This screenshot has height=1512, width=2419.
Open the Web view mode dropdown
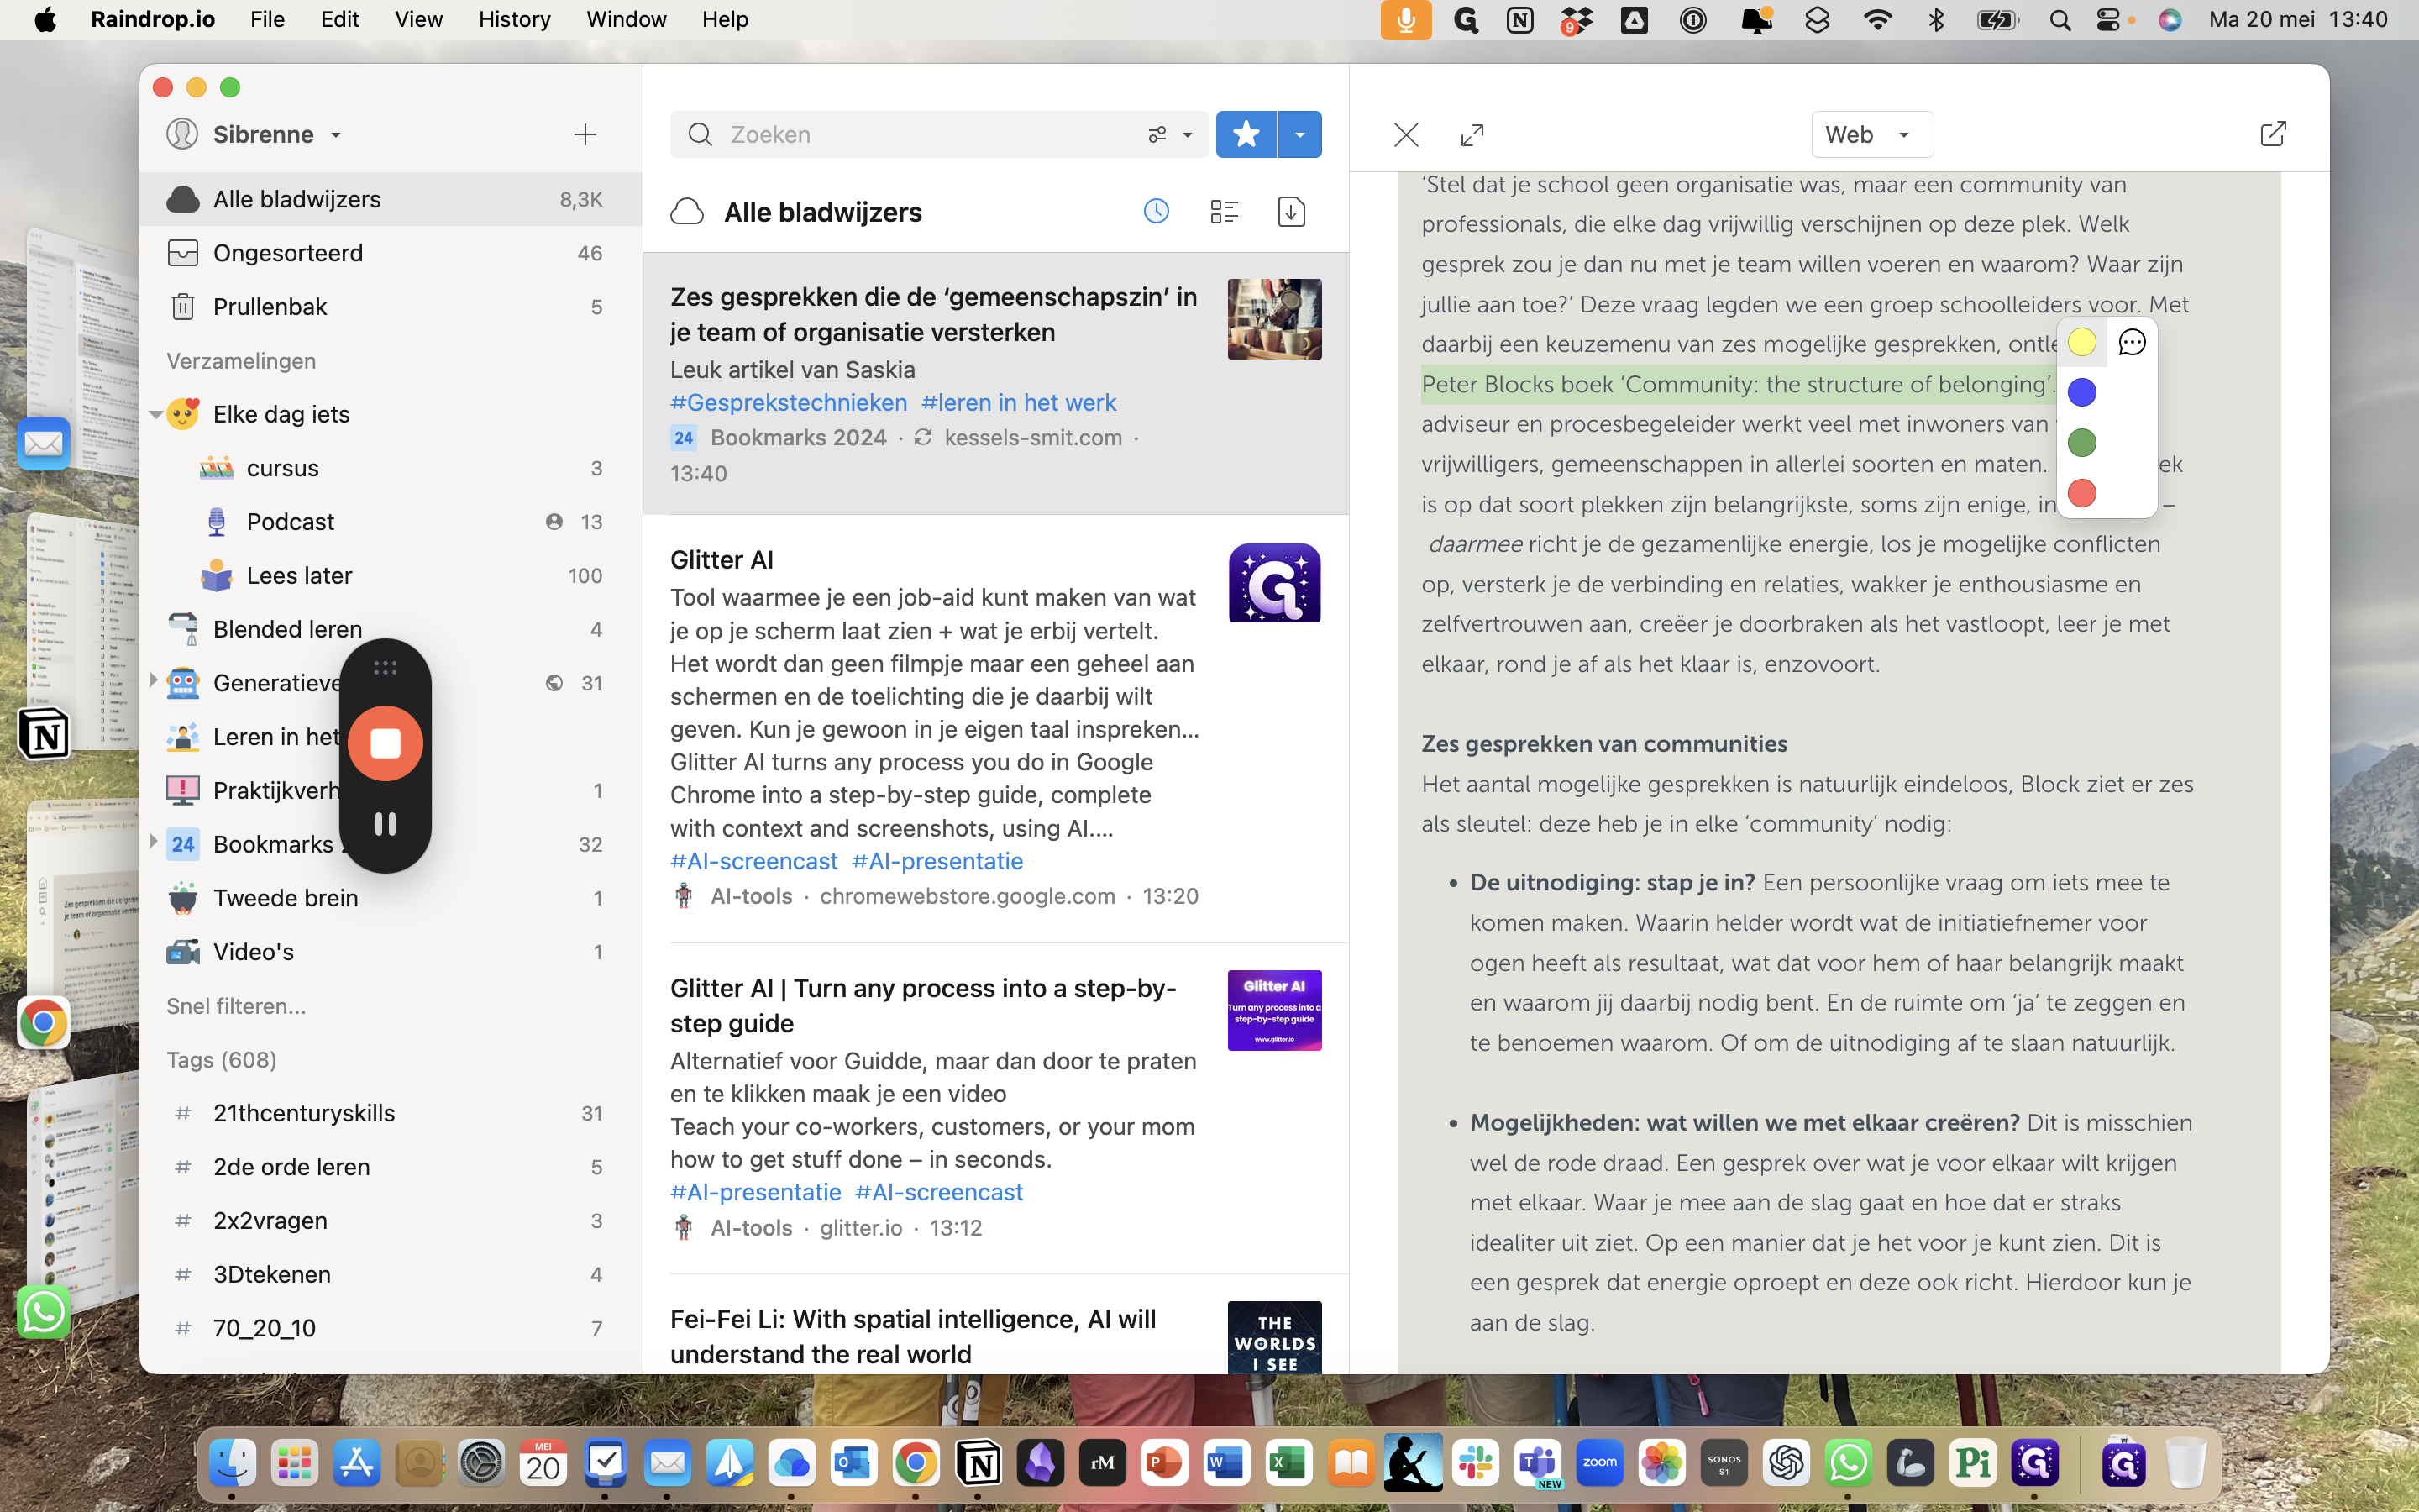tap(1871, 134)
